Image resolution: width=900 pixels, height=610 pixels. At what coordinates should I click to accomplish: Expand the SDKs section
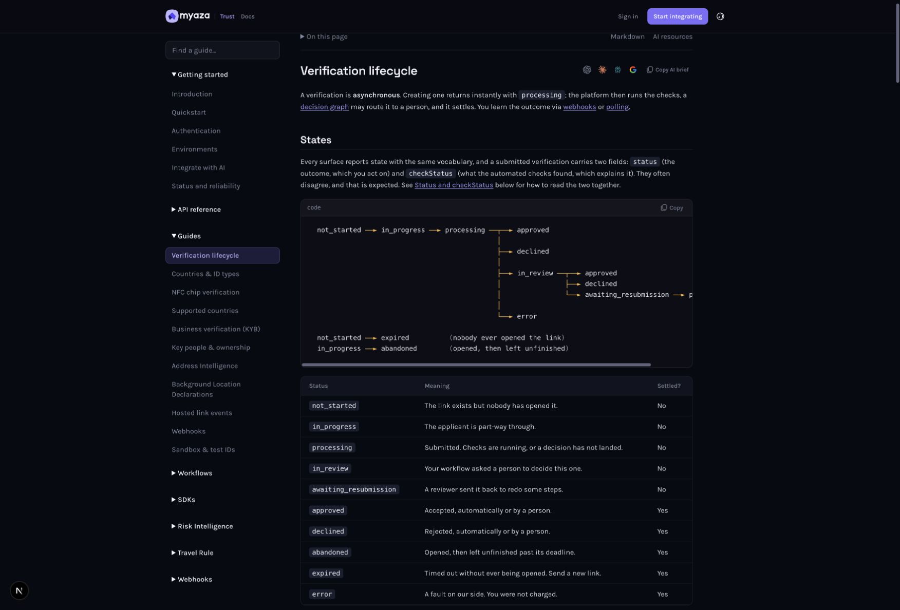(183, 500)
